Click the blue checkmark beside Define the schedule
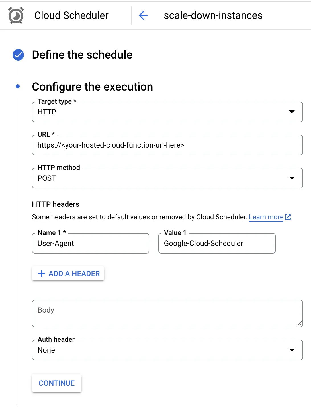 (18, 55)
